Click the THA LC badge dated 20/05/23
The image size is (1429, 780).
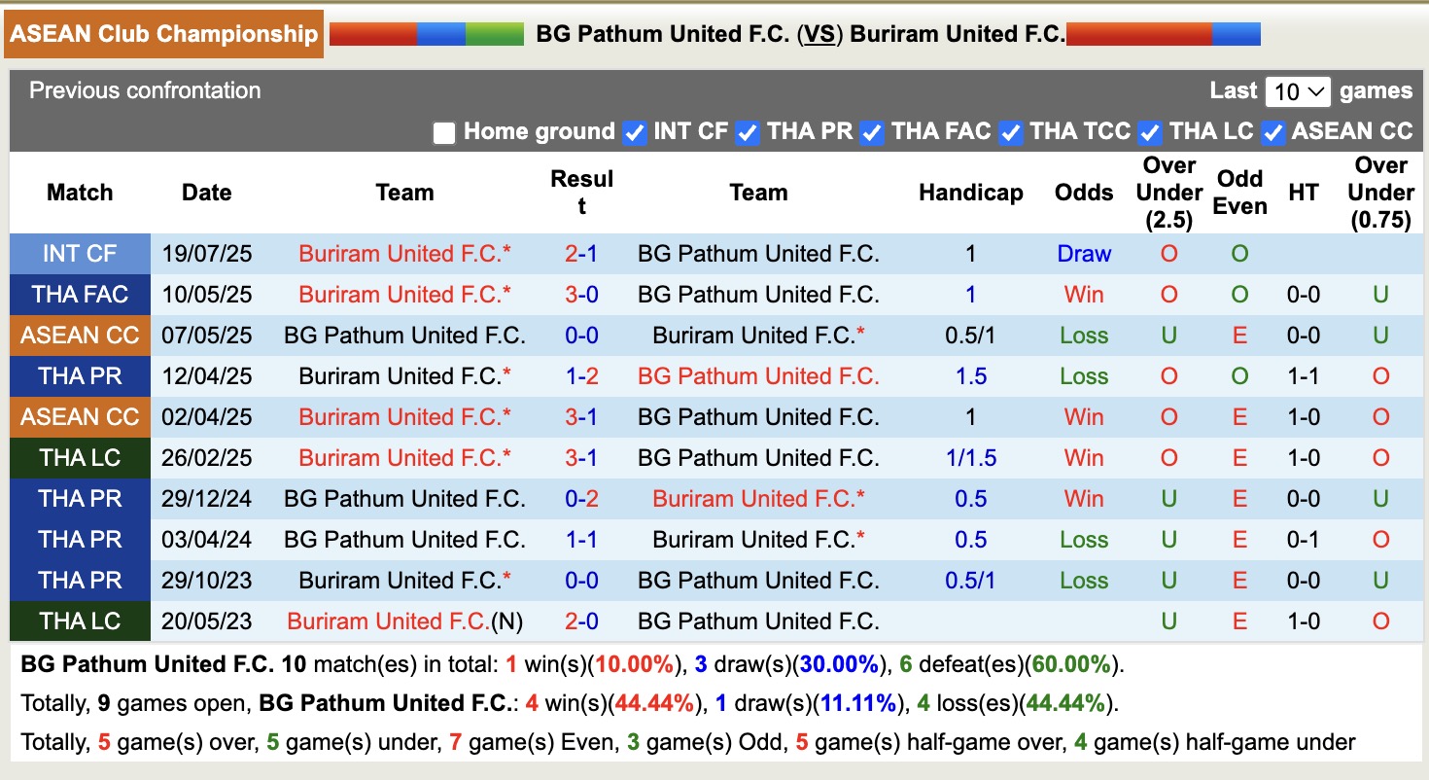(80, 621)
